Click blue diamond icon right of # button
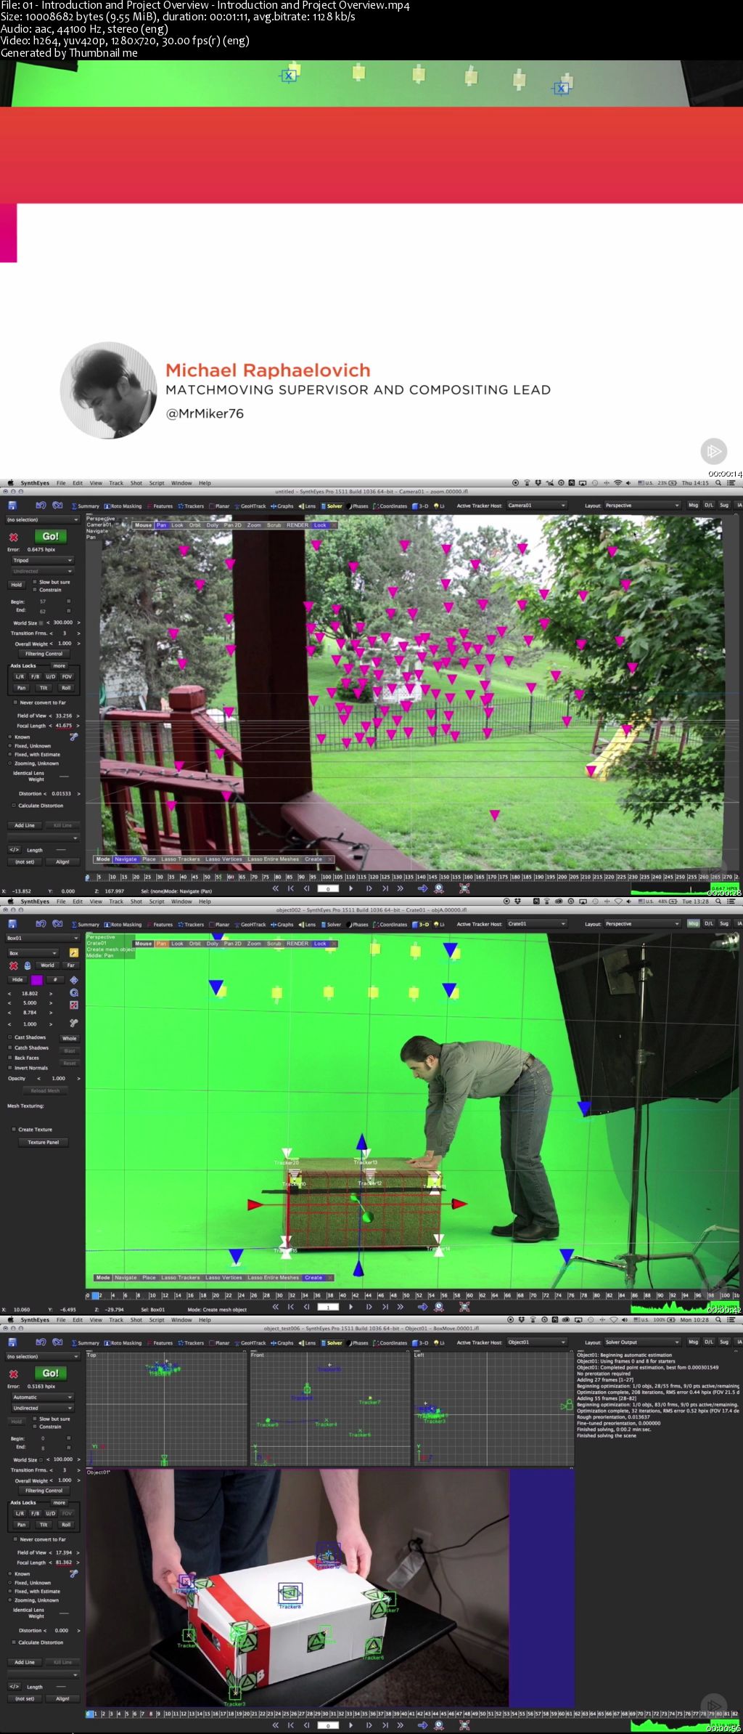 pyautogui.click(x=73, y=980)
